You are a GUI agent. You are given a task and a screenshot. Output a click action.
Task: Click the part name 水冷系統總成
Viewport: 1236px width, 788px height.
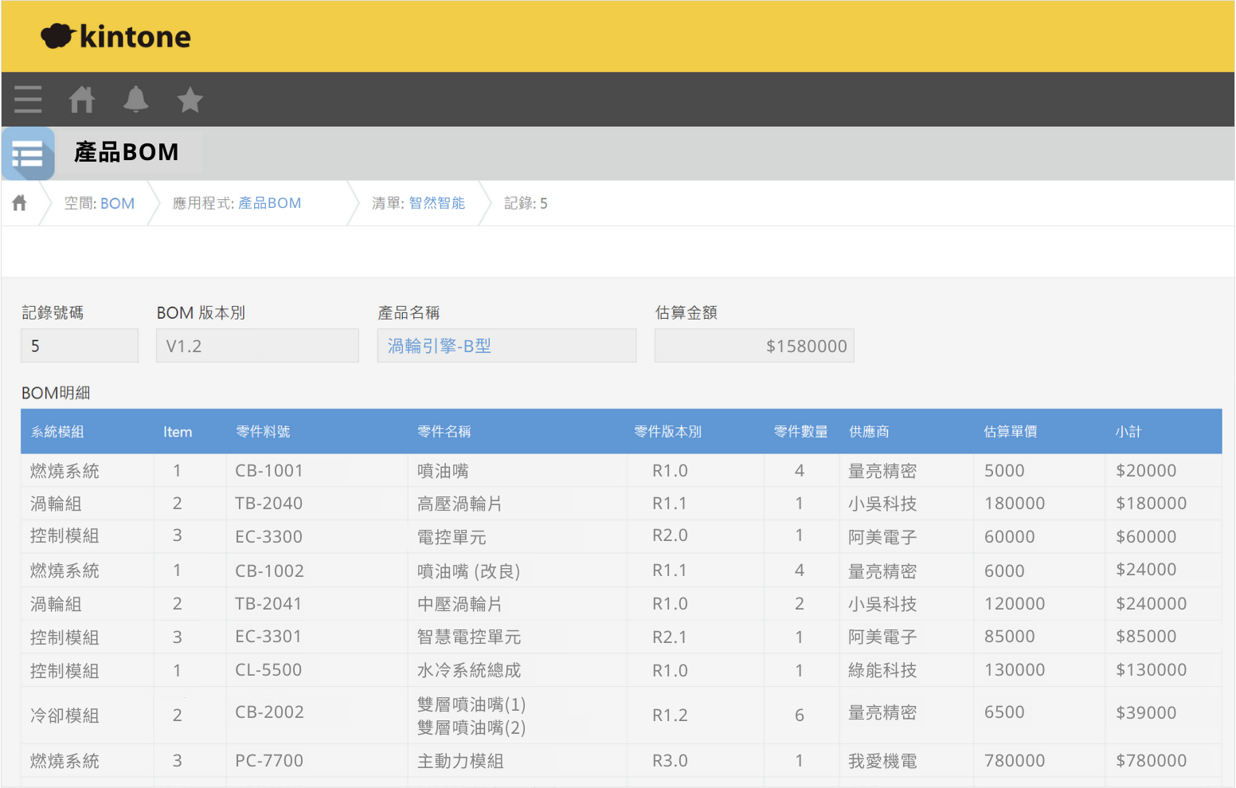point(469,670)
